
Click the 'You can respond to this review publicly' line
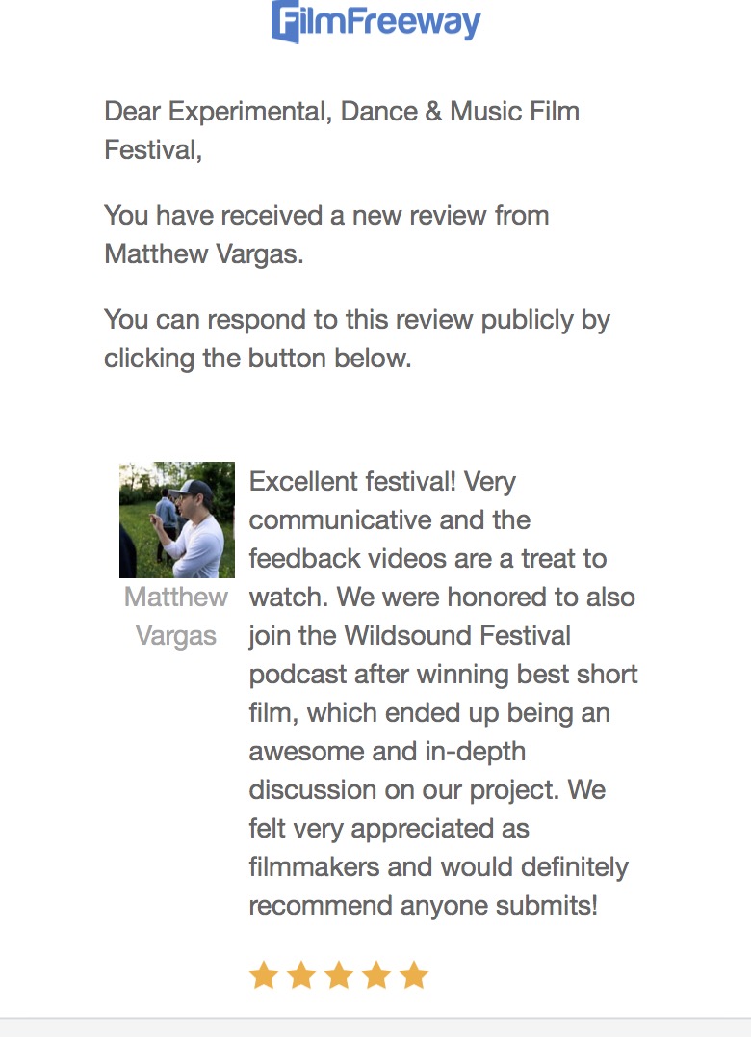[356, 320]
